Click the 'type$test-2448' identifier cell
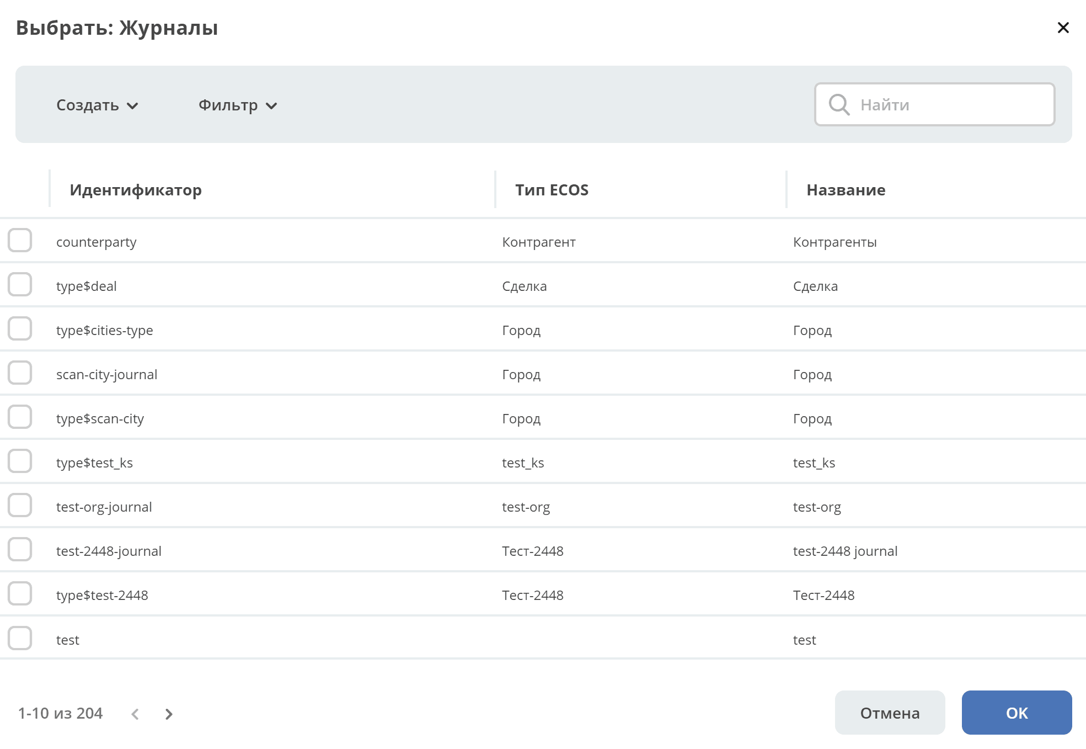 point(102,596)
